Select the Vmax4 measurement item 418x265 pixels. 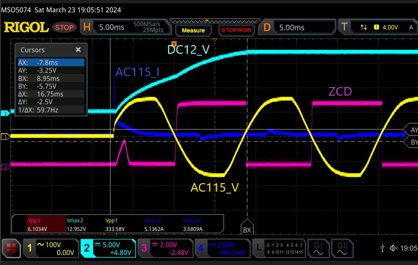click(154, 225)
